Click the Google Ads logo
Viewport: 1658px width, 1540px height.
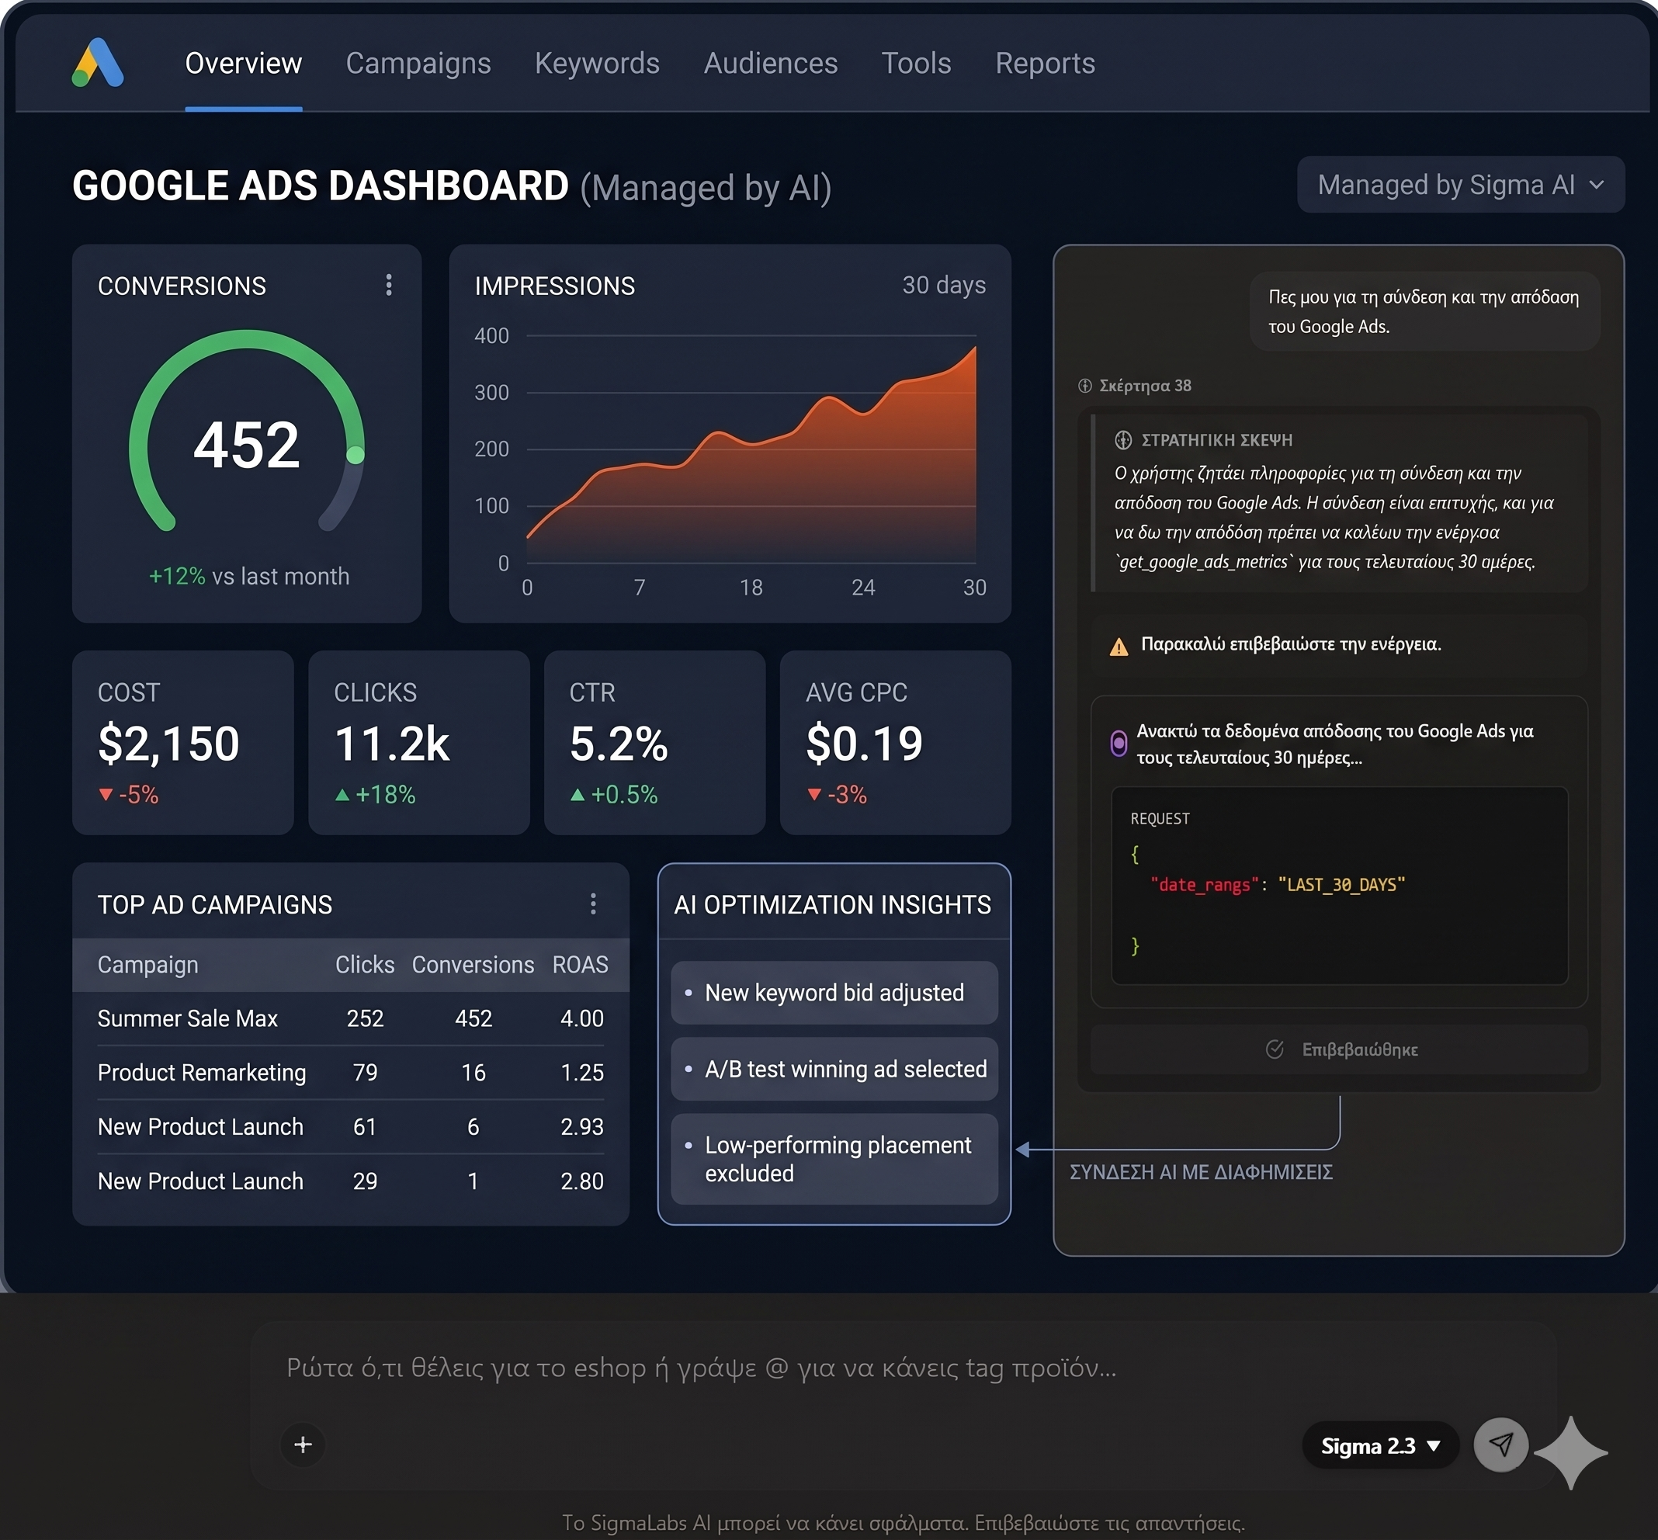99,64
